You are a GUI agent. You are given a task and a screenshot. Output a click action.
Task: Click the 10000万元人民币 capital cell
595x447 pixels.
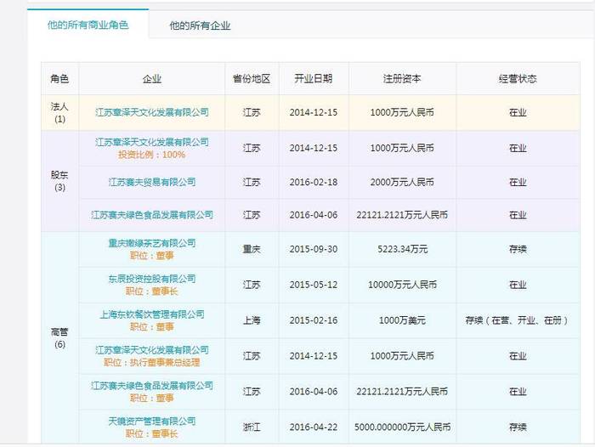pos(402,285)
